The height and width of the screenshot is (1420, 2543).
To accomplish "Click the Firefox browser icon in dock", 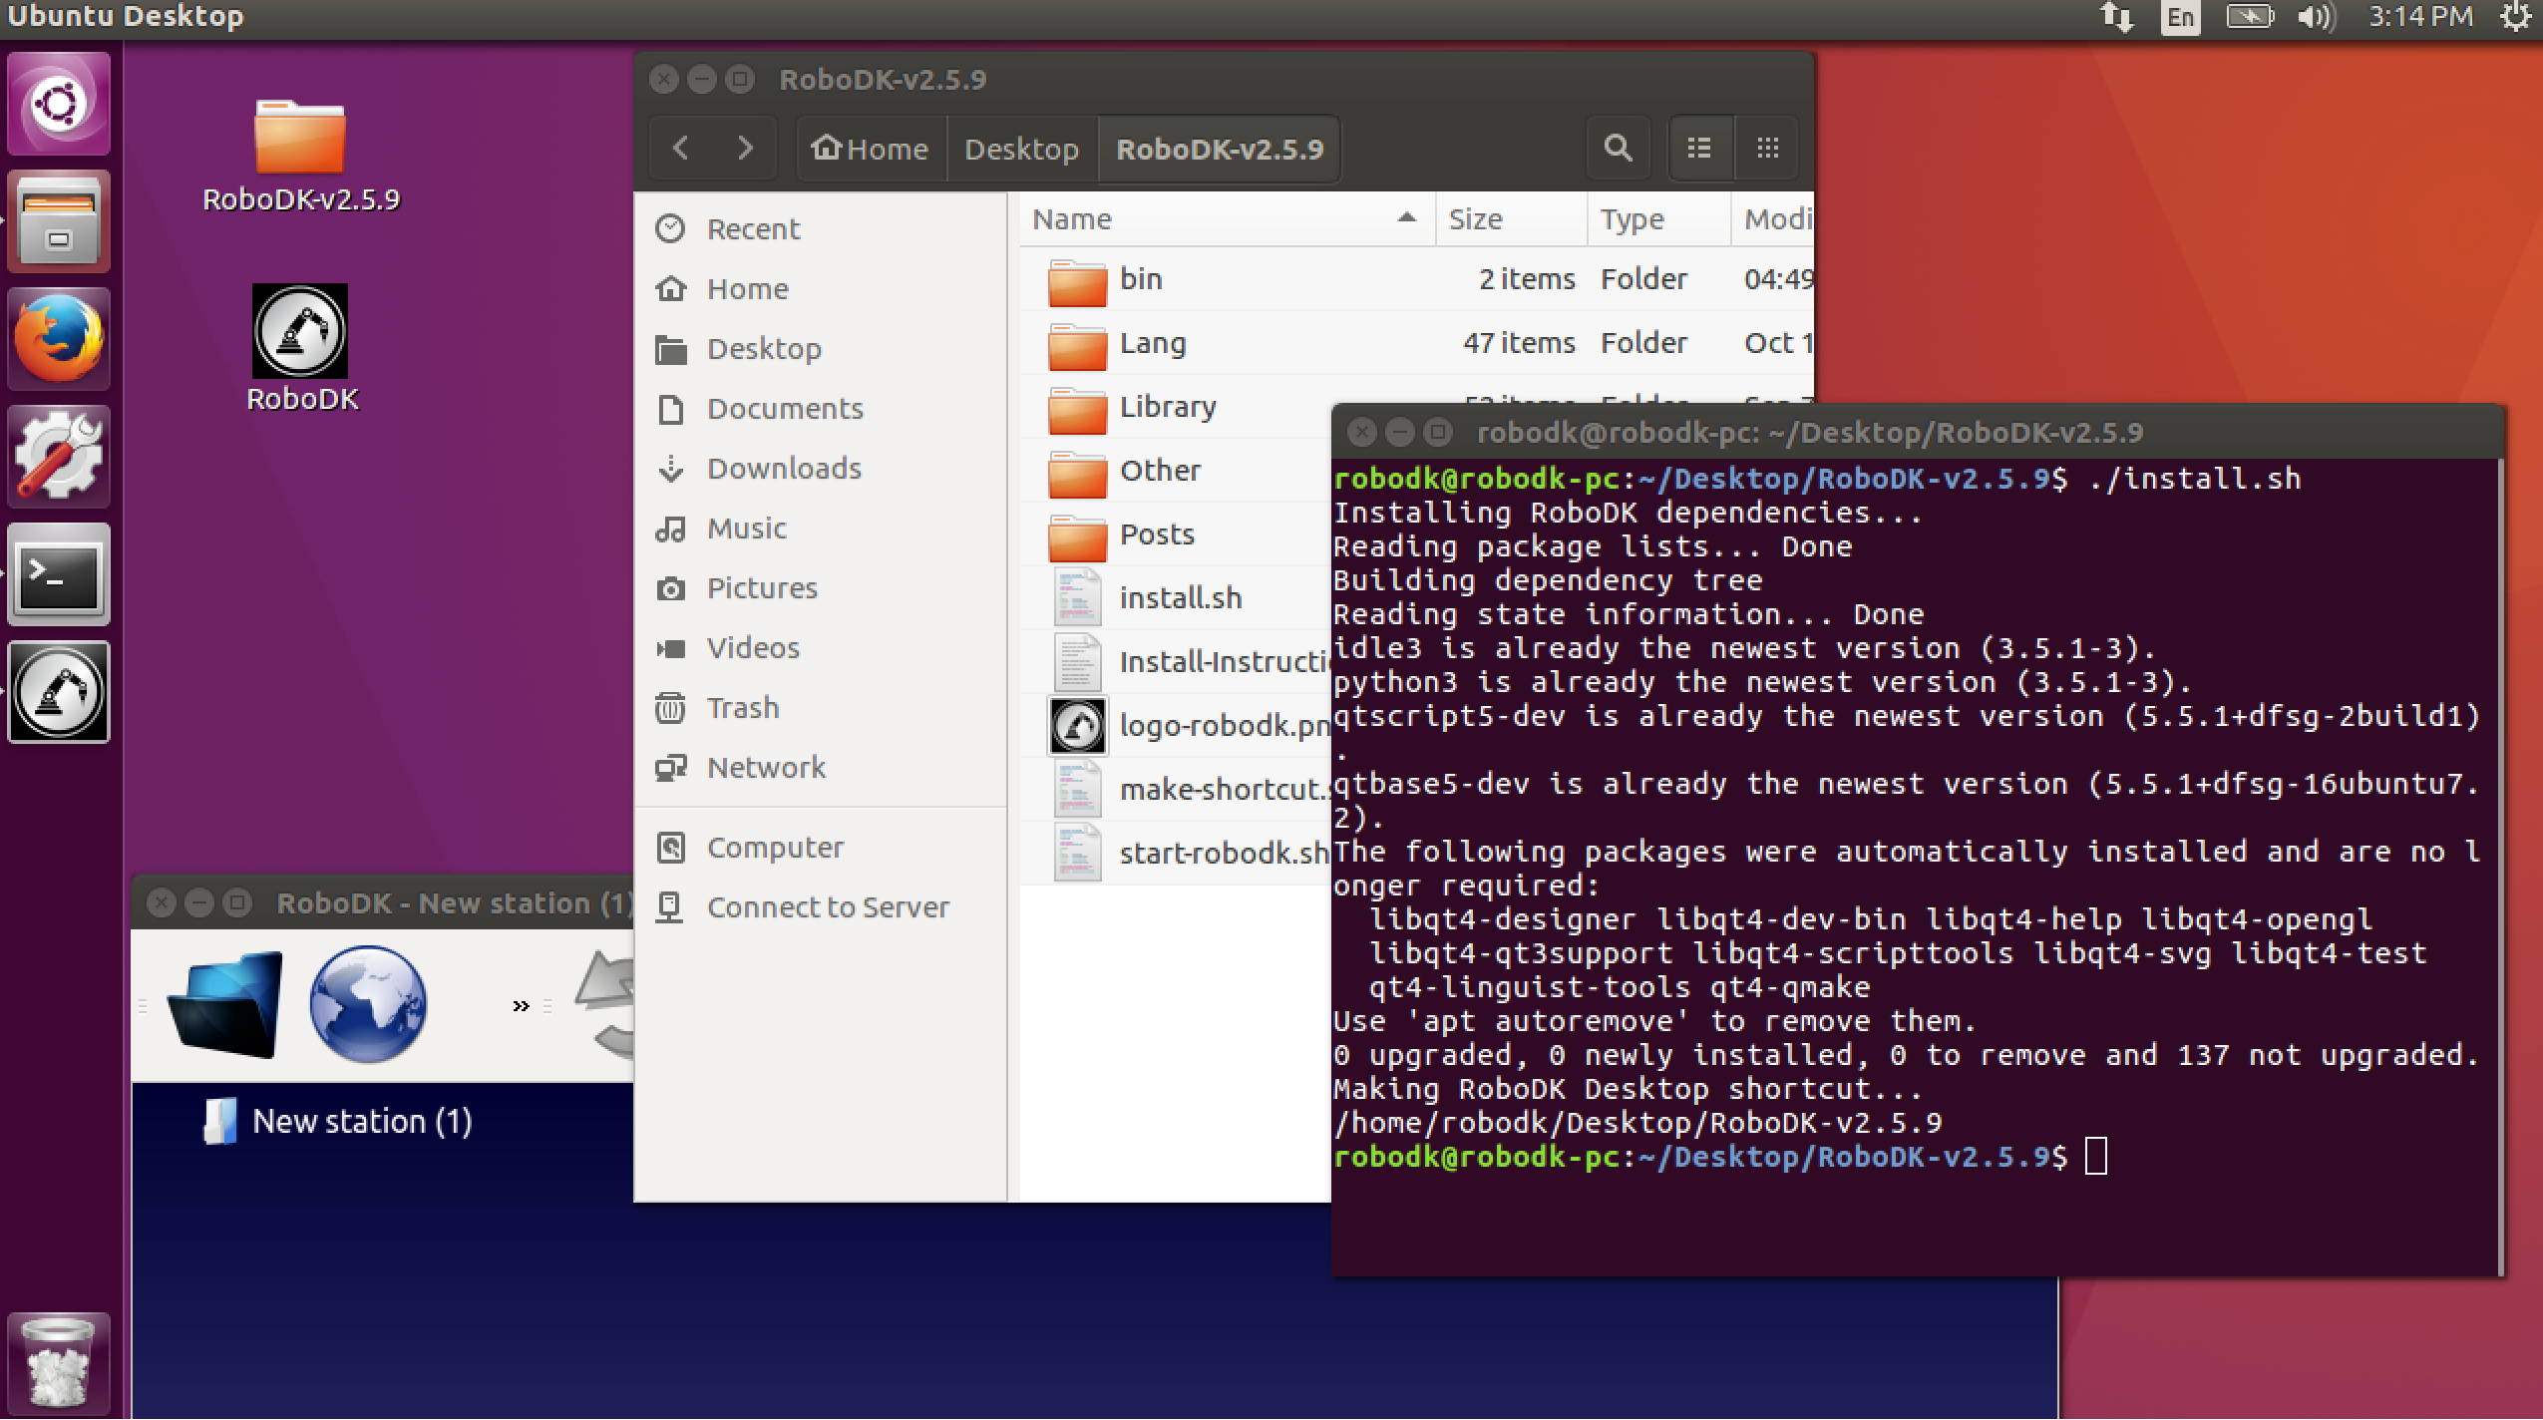I will (63, 330).
